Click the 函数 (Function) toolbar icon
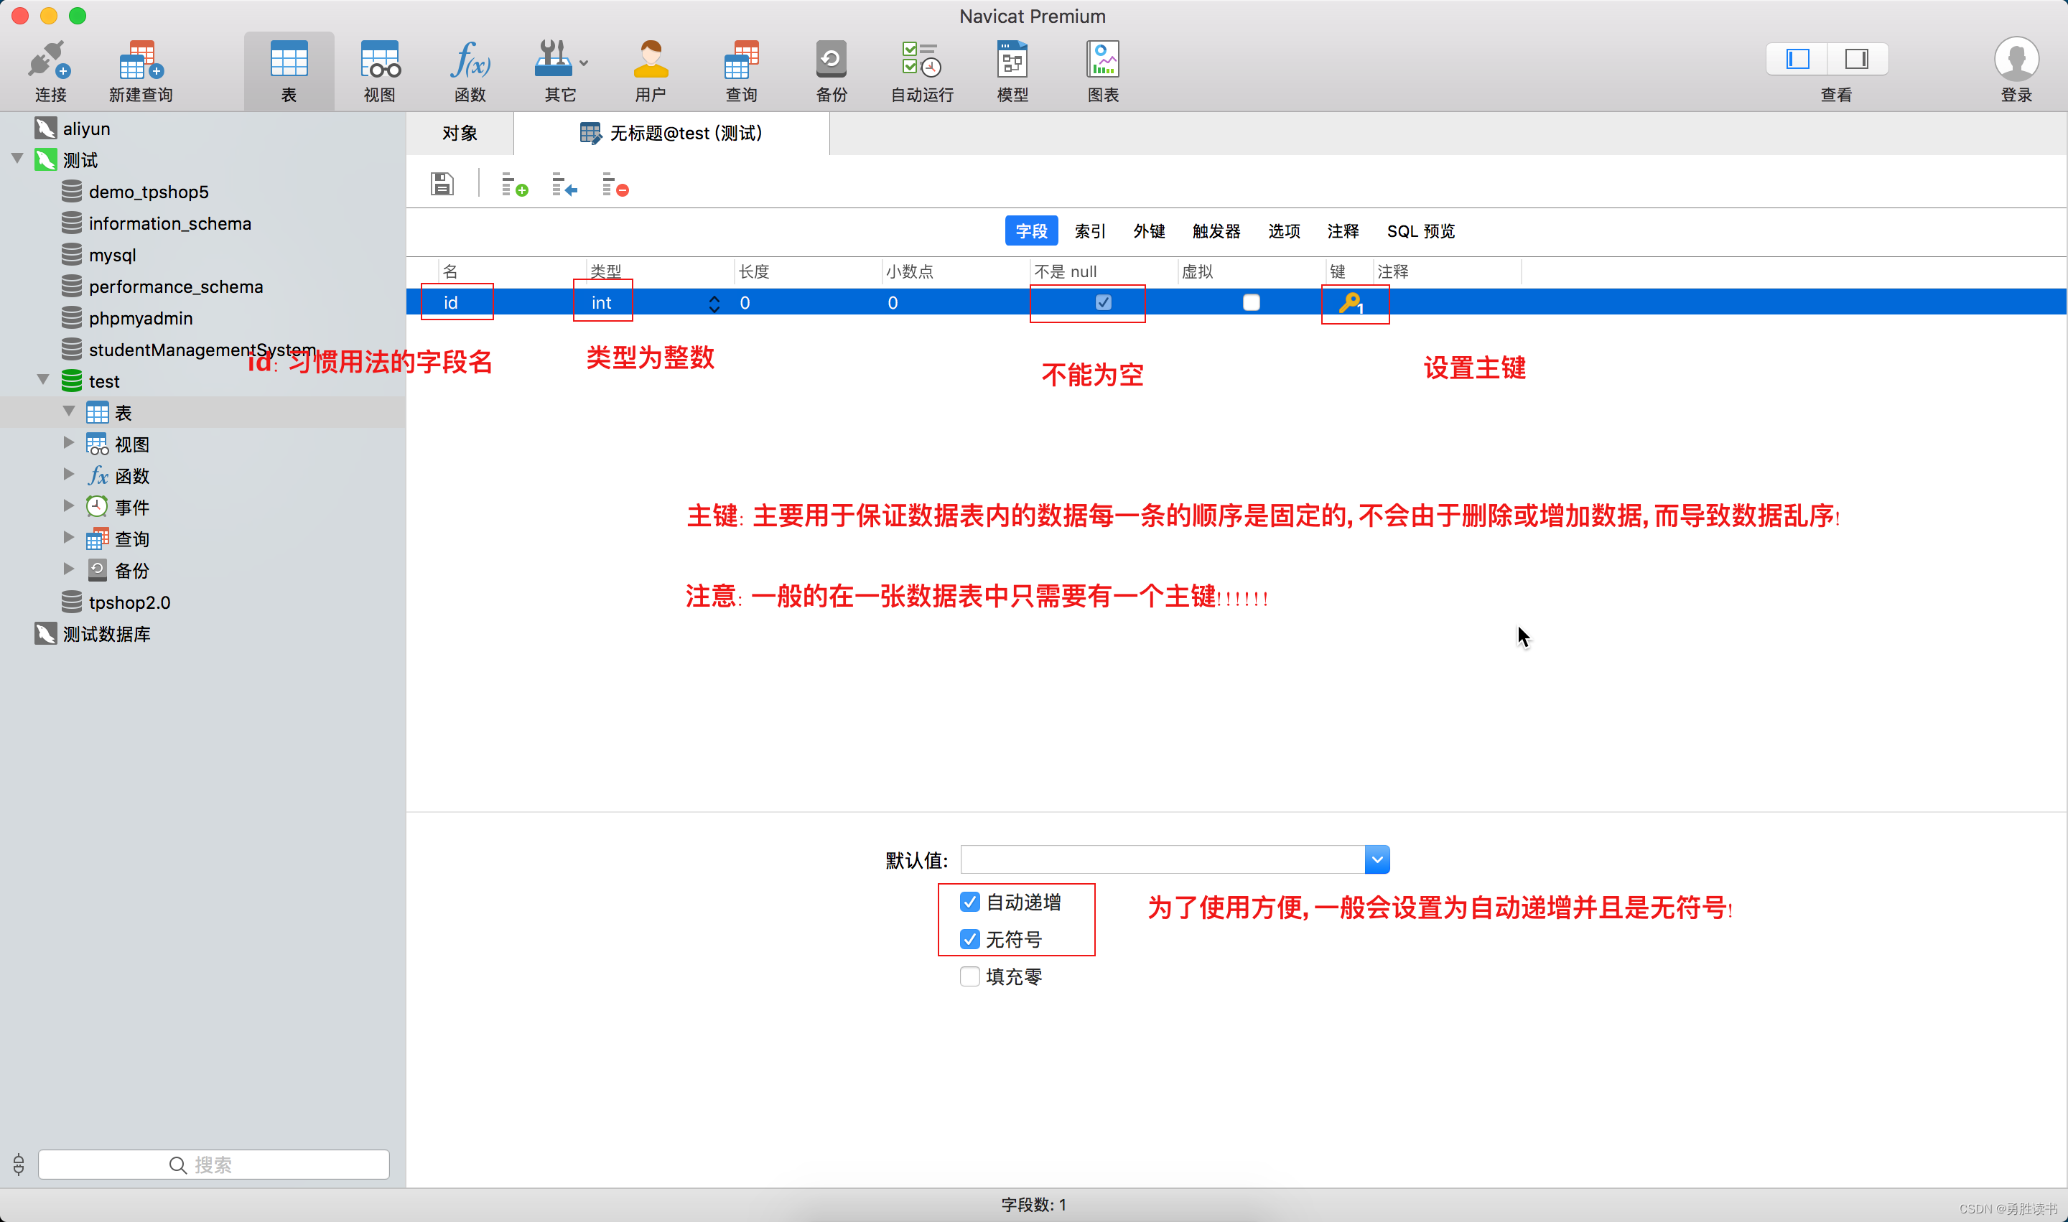2068x1222 pixels. click(468, 67)
